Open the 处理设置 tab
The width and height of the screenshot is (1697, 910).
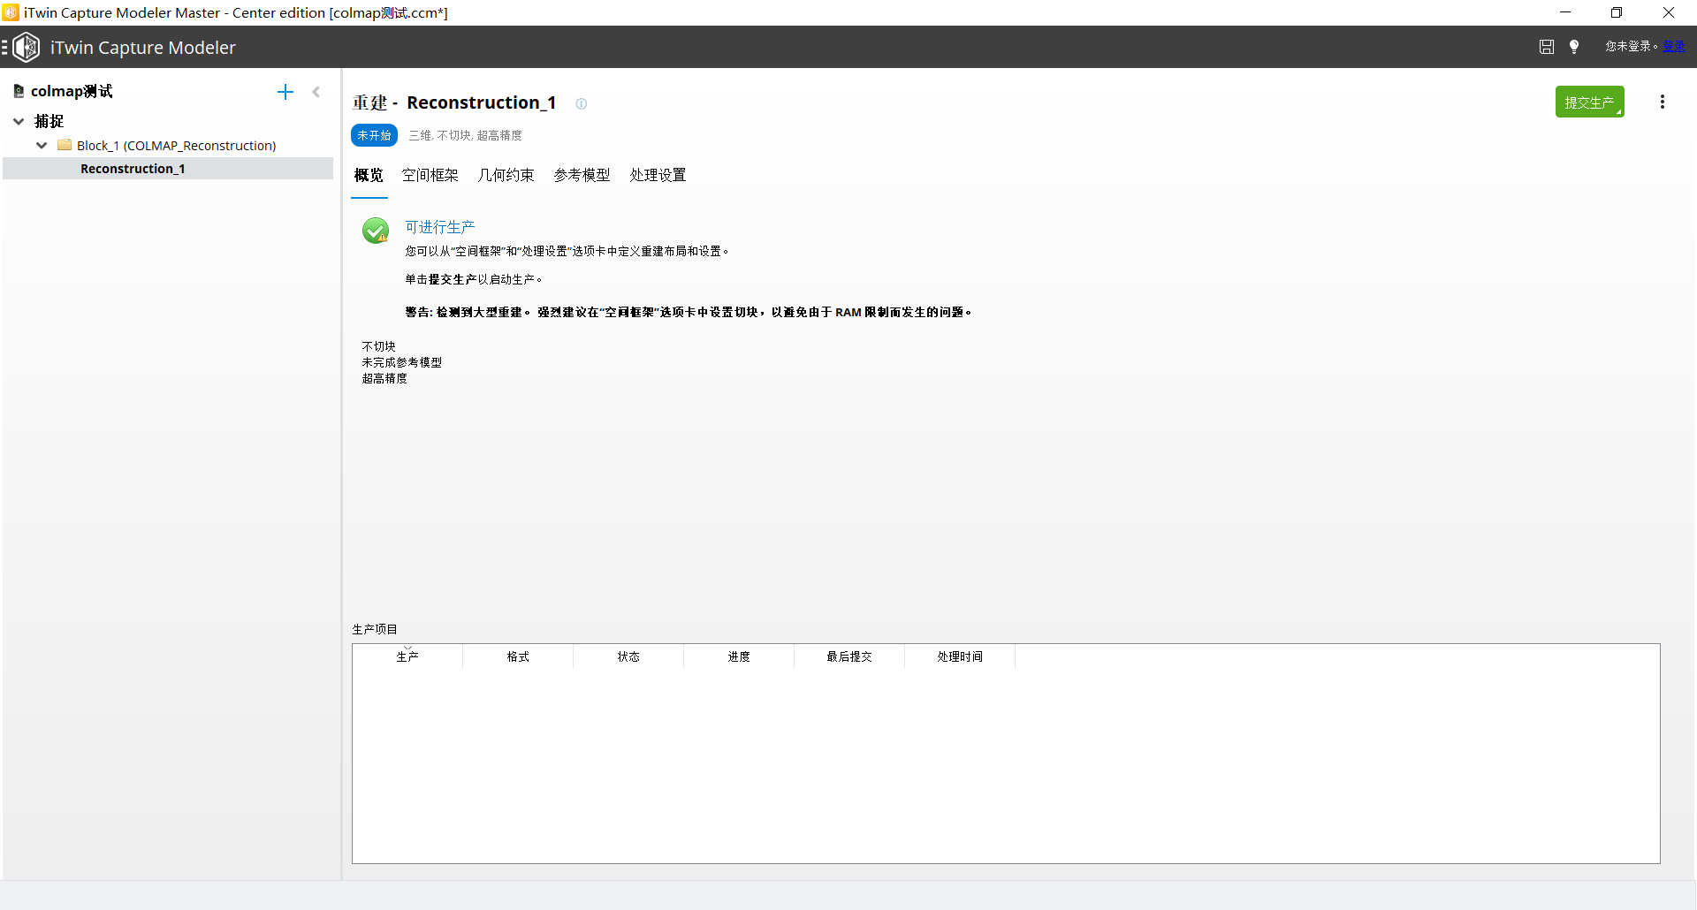[658, 175]
